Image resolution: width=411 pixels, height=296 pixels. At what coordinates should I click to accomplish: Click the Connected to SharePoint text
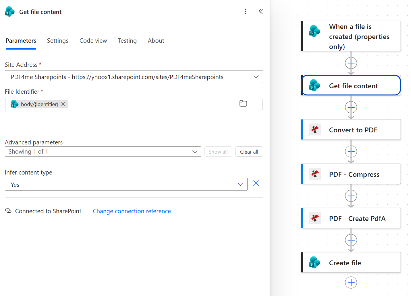49,211
